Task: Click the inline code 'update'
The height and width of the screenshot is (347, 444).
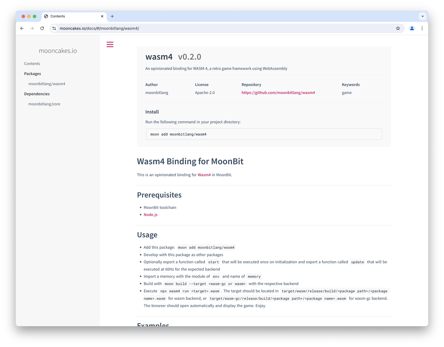Action: [x=358, y=262]
